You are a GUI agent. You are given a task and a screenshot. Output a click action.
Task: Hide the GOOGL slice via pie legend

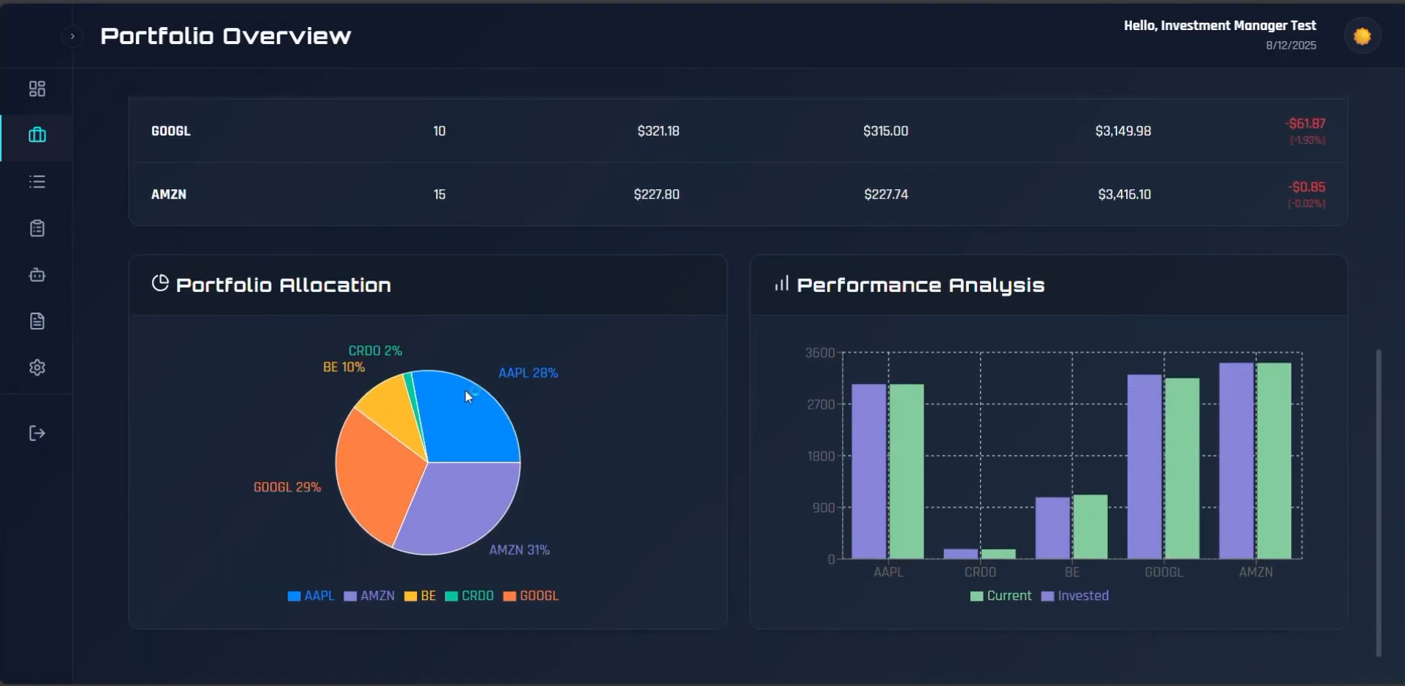(531, 596)
